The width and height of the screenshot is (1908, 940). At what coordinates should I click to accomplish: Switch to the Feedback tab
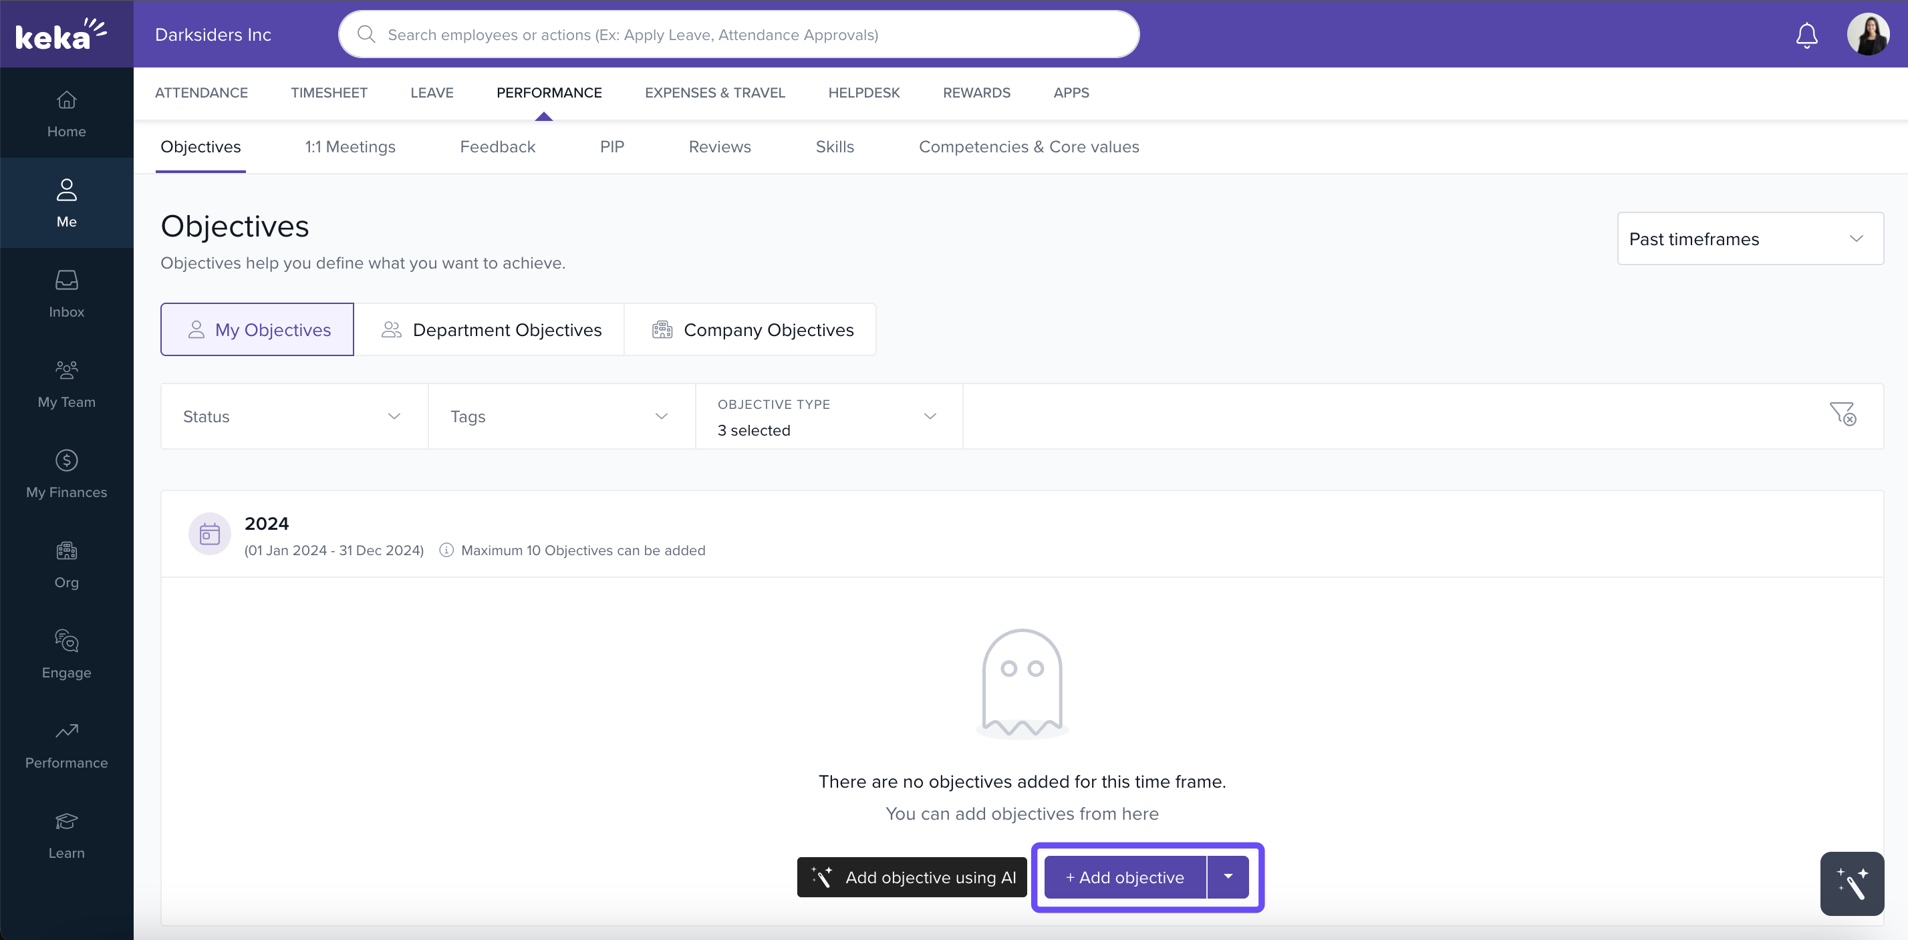point(497,146)
